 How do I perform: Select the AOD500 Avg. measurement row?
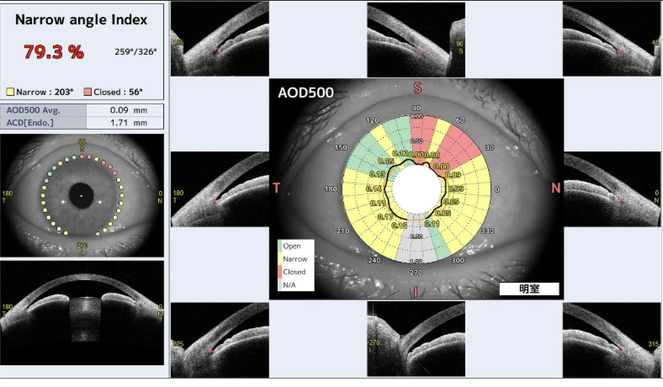tap(82, 110)
